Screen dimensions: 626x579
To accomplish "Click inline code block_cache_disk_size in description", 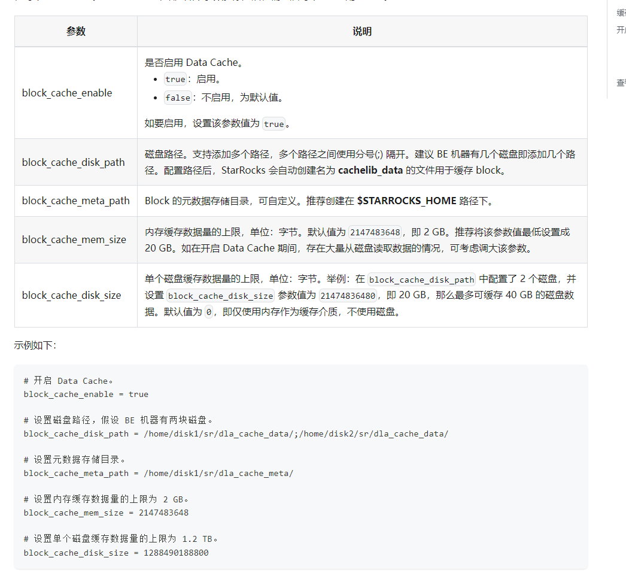I will click(220, 296).
